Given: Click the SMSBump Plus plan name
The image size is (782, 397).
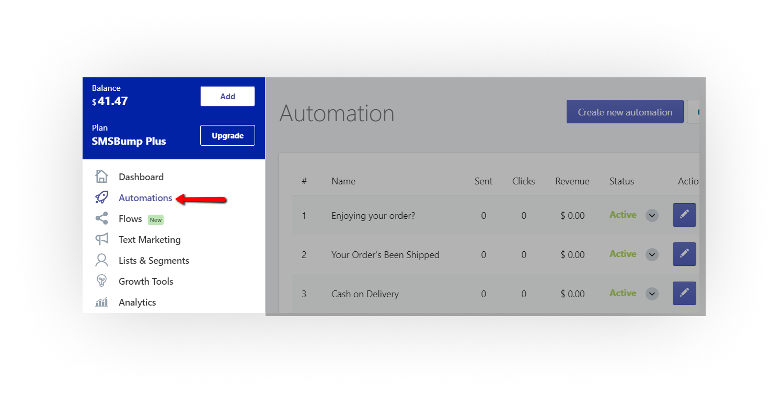Looking at the screenshot, I should tap(129, 141).
